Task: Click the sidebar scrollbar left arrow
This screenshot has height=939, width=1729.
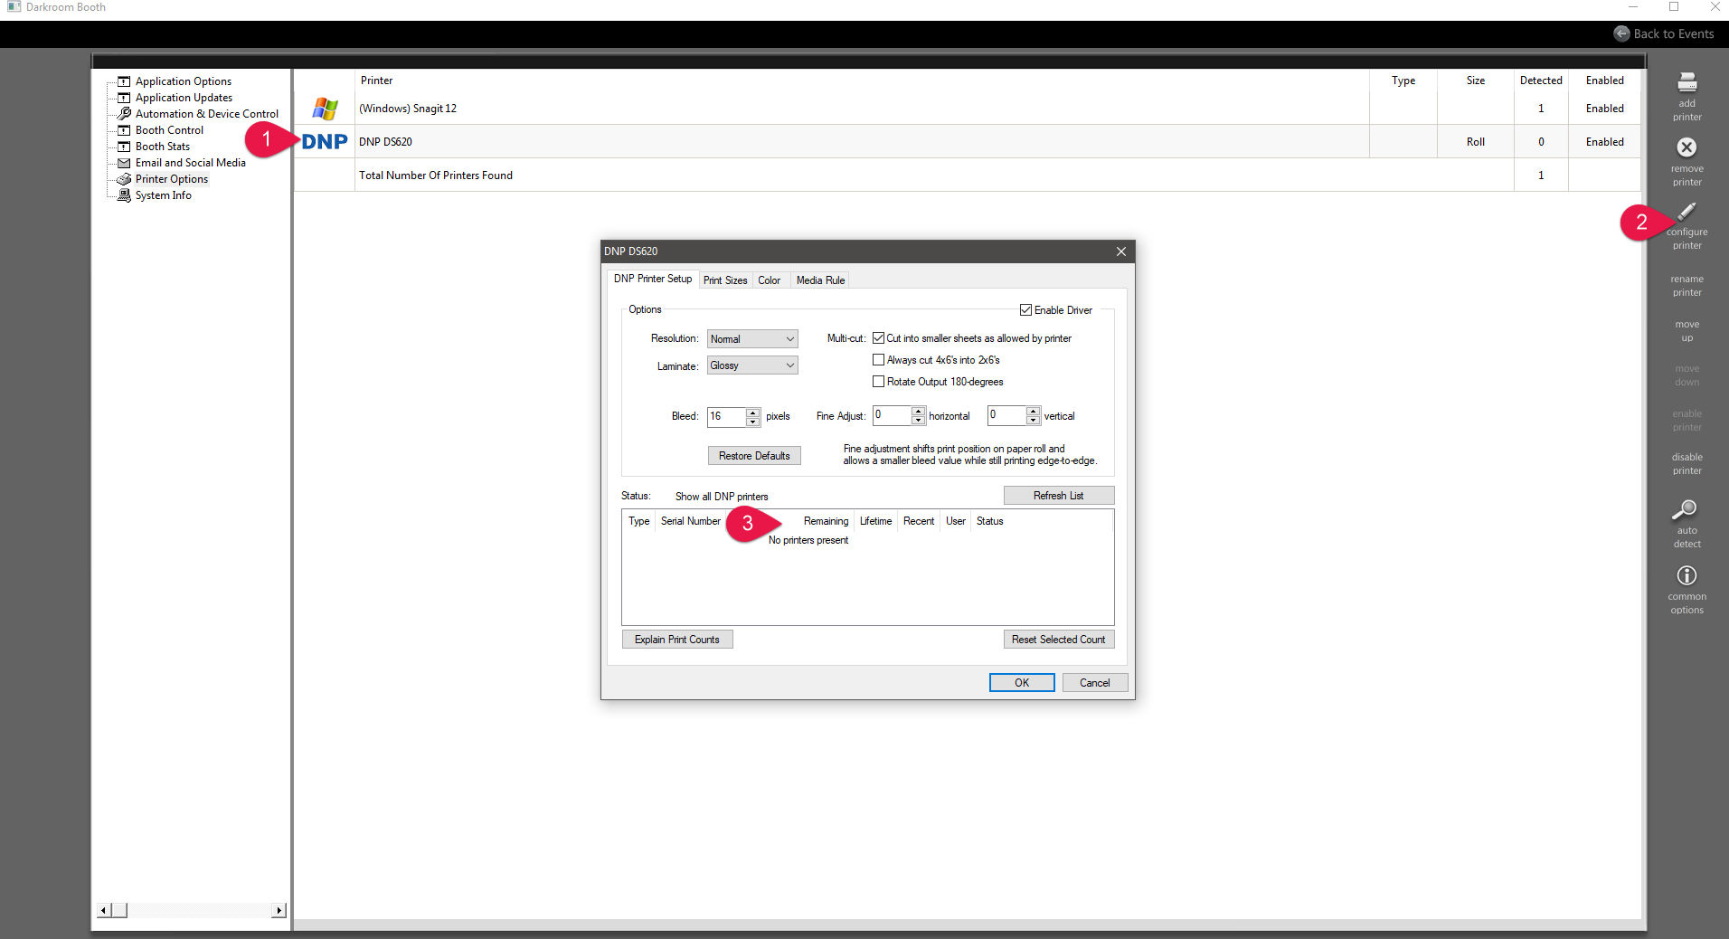Action: coord(103,911)
